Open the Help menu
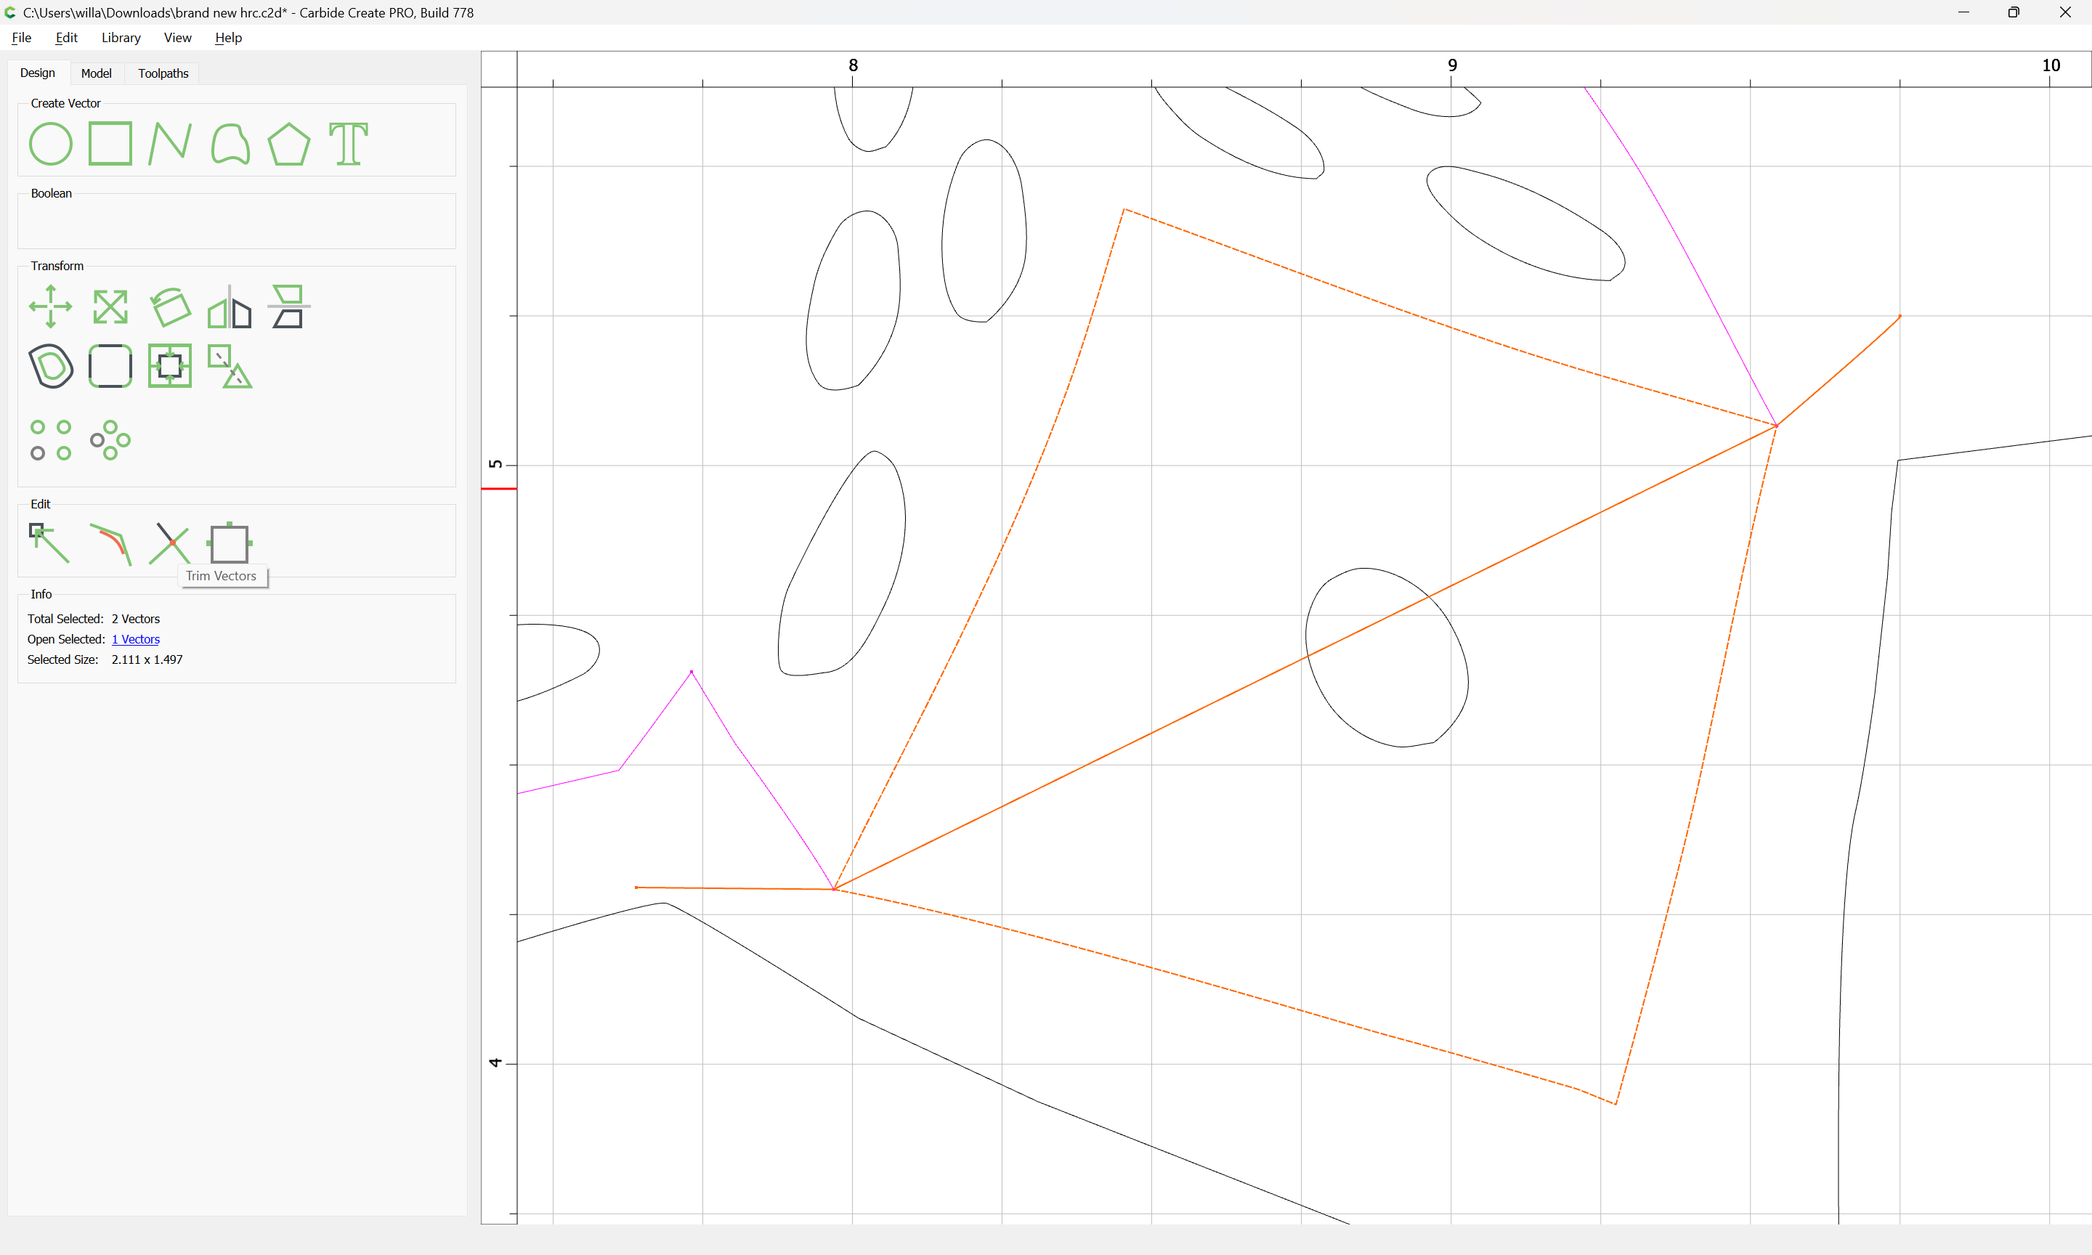Screen dimensions: 2092x1255 (228, 37)
